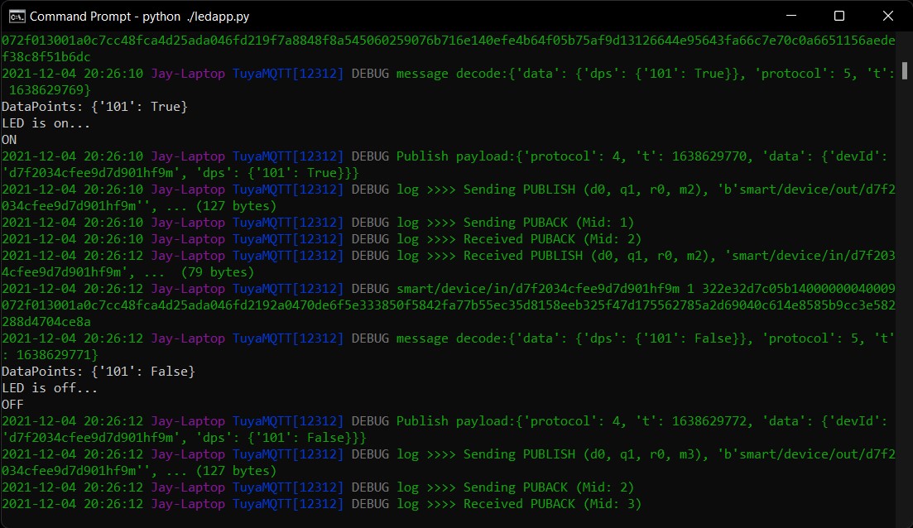Viewport: 913px width, 528px height.
Task: Click 'Sending PUBLISH (d0, q1, r0, m3),' text
Action: (x=585, y=454)
